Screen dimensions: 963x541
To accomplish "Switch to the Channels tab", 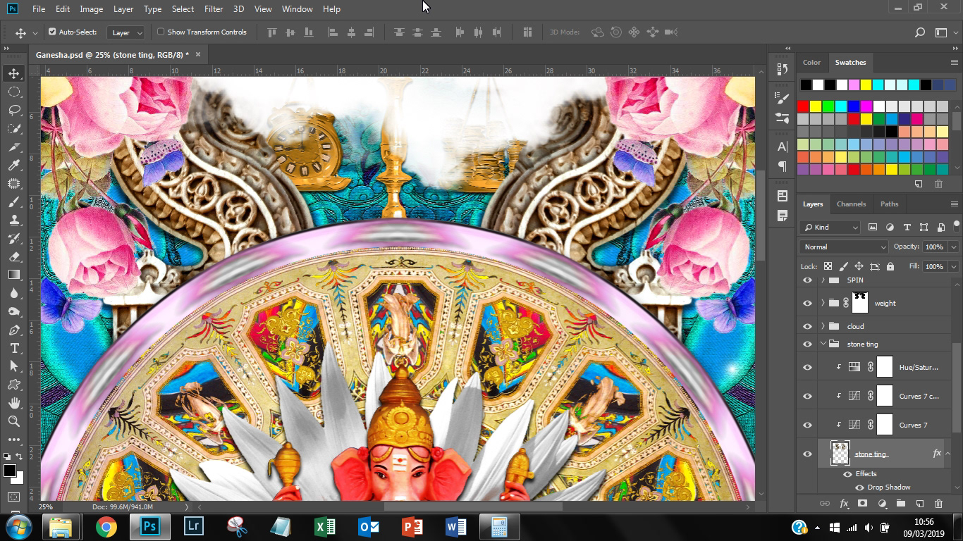I will click(x=851, y=204).
